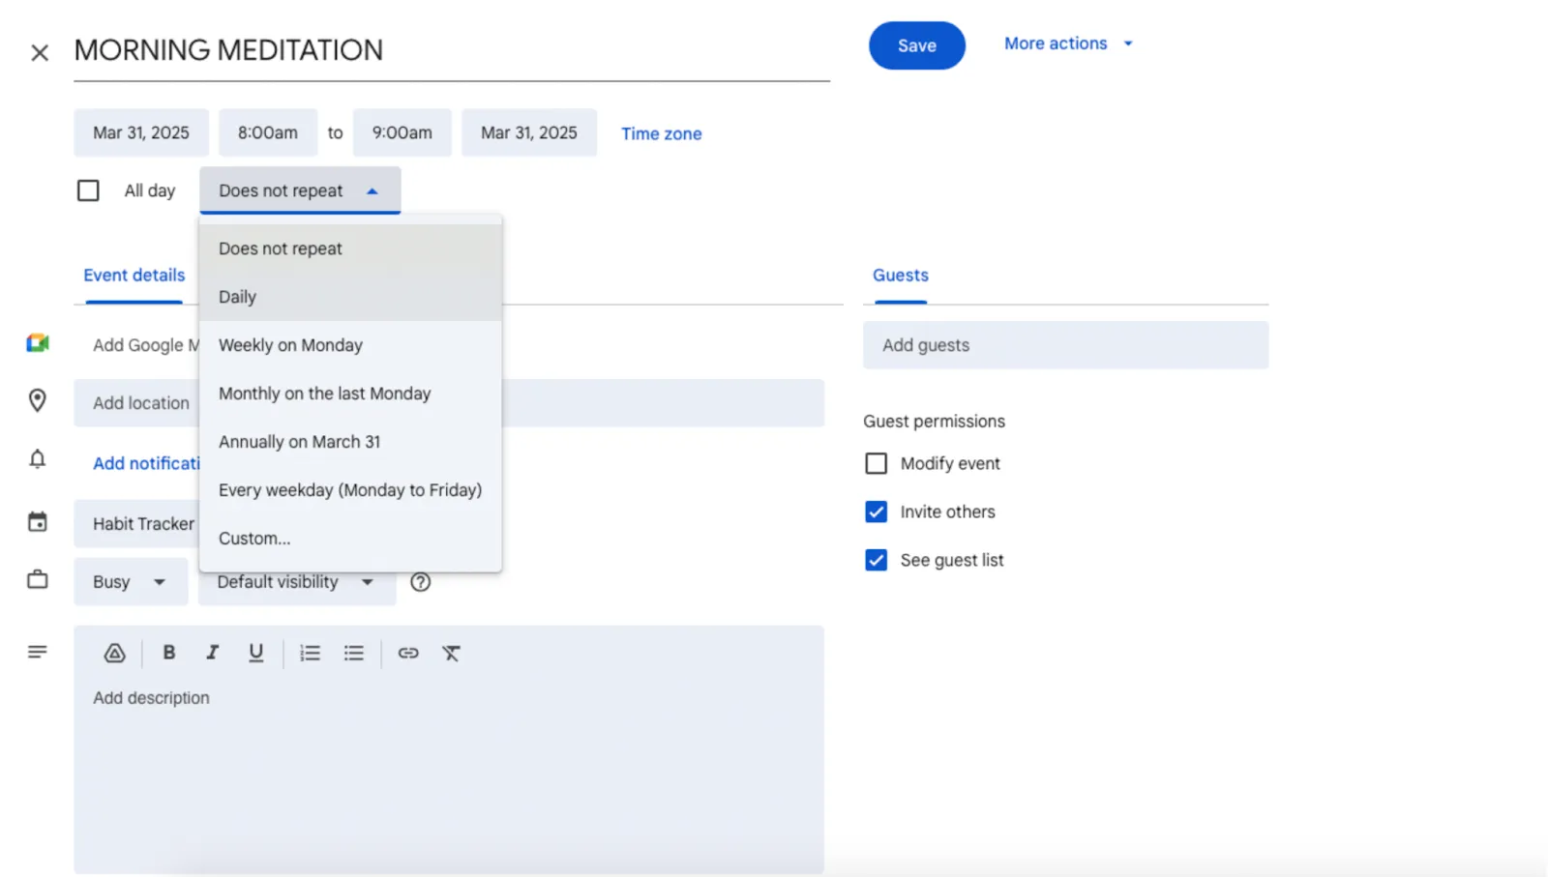The image size is (1548, 877).
Task: Enable the All day checkbox
Action: (x=88, y=190)
